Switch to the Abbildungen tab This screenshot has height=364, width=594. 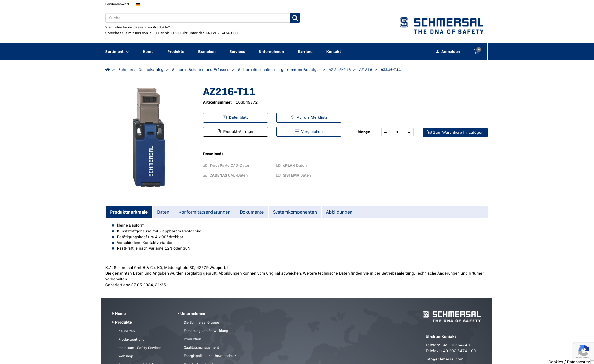click(339, 212)
